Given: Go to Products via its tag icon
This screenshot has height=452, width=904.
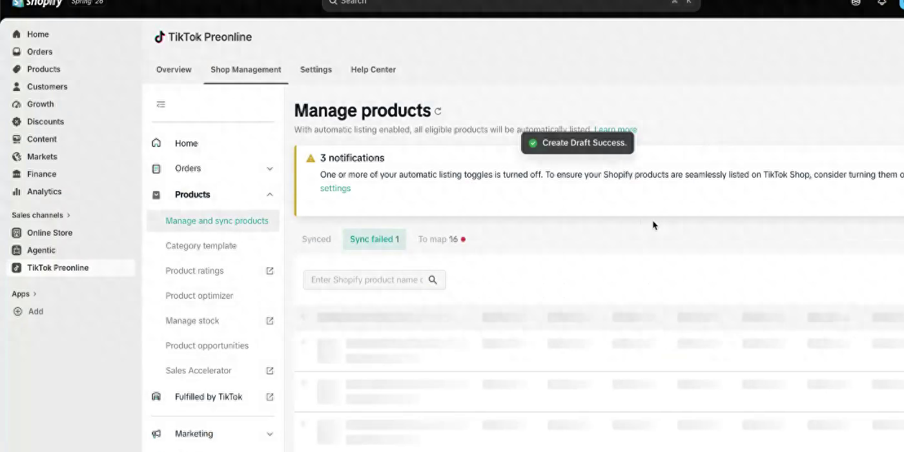Looking at the screenshot, I should pos(17,69).
